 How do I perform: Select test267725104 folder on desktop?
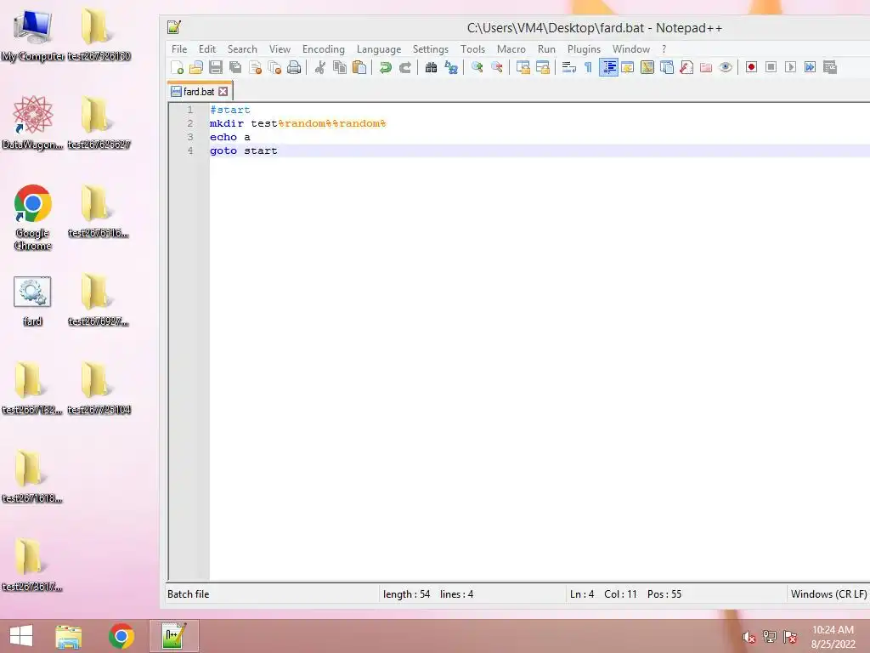click(99, 388)
